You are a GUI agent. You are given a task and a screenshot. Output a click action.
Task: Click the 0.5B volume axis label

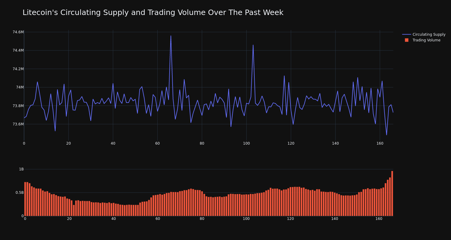pyautogui.click(x=20, y=193)
